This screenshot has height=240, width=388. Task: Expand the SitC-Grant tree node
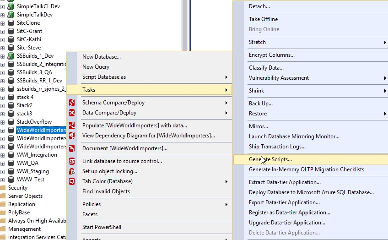[3, 31]
